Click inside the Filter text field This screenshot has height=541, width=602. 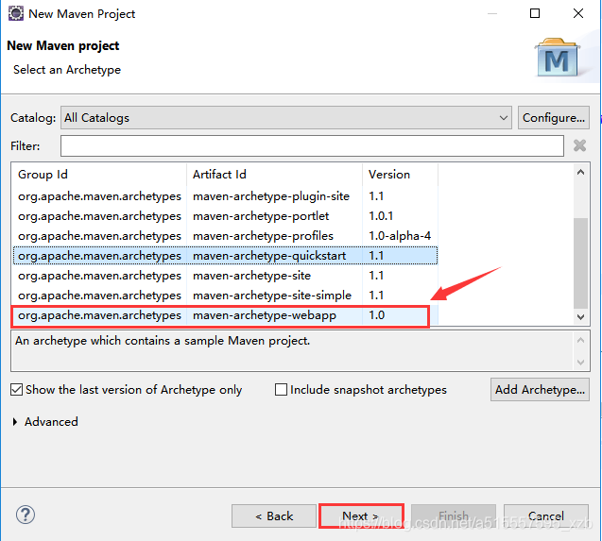312,145
